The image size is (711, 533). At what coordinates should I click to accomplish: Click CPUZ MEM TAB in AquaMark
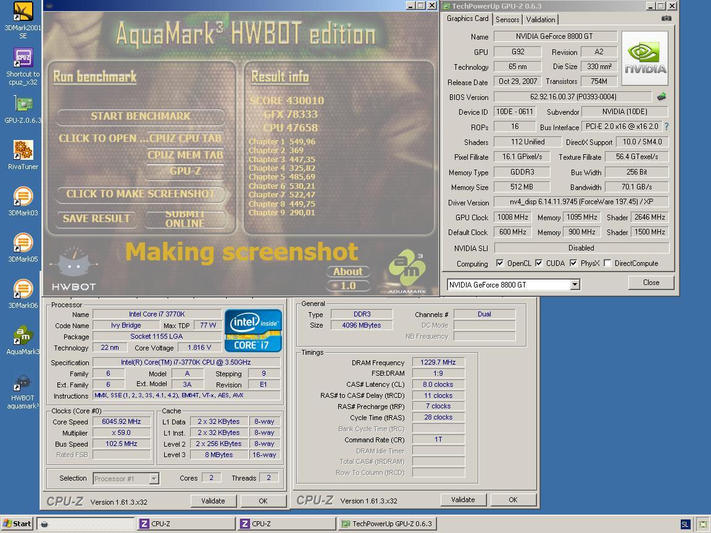coord(185,155)
